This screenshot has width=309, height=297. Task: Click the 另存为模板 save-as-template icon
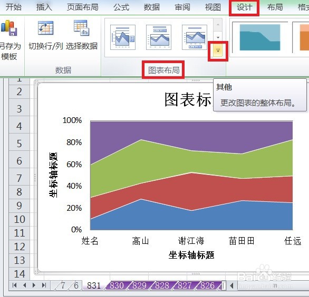(x=9, y=28)
